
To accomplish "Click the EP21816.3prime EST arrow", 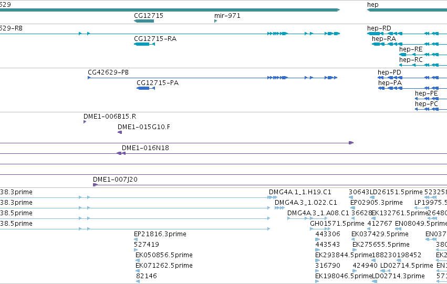I will pos(136,239).
